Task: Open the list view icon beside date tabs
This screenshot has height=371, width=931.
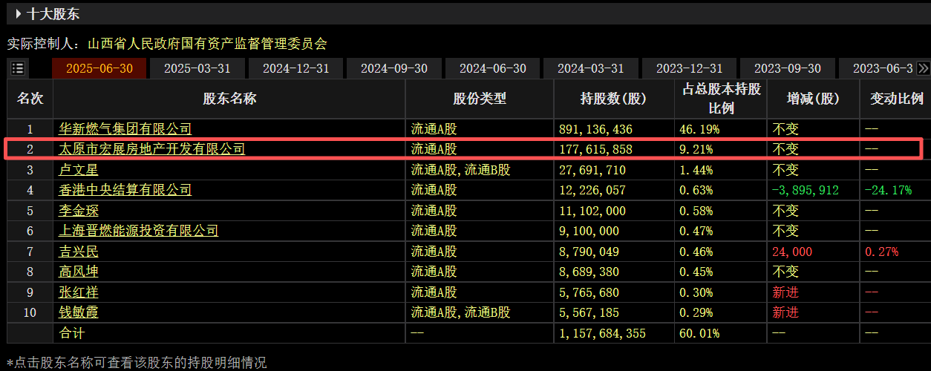Action: tap(18, 68)
